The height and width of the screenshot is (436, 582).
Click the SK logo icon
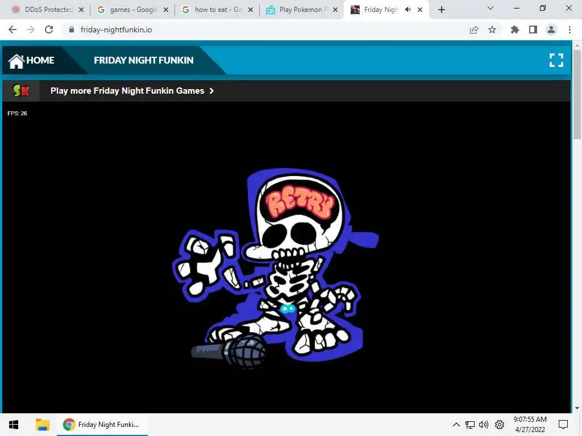[21, 90]
